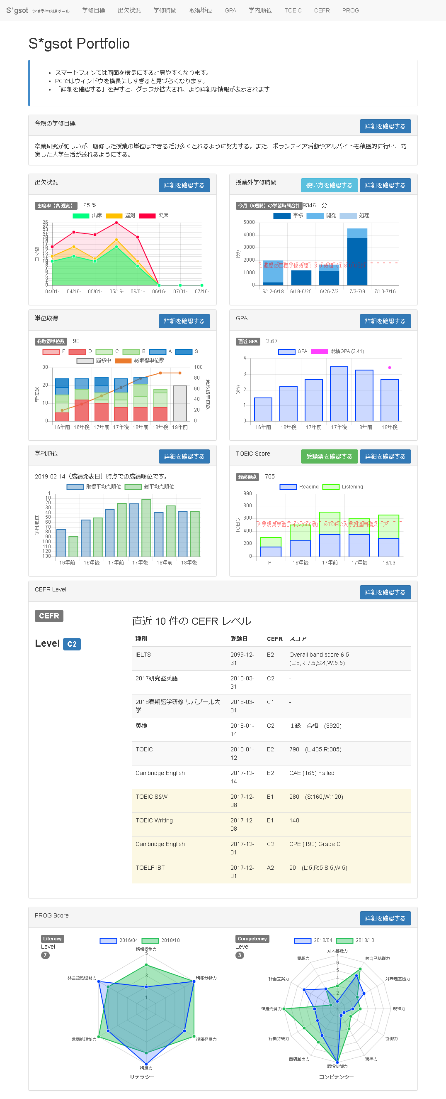Go to the TOEIC navigation item
Image resolution: width=446 pixels, height=1099 pixels.
(292, 10)
